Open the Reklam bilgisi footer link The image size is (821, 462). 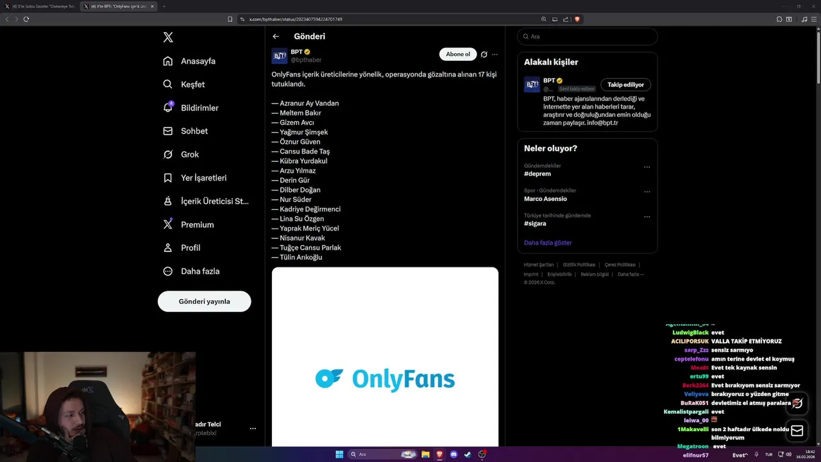[595, 275]
